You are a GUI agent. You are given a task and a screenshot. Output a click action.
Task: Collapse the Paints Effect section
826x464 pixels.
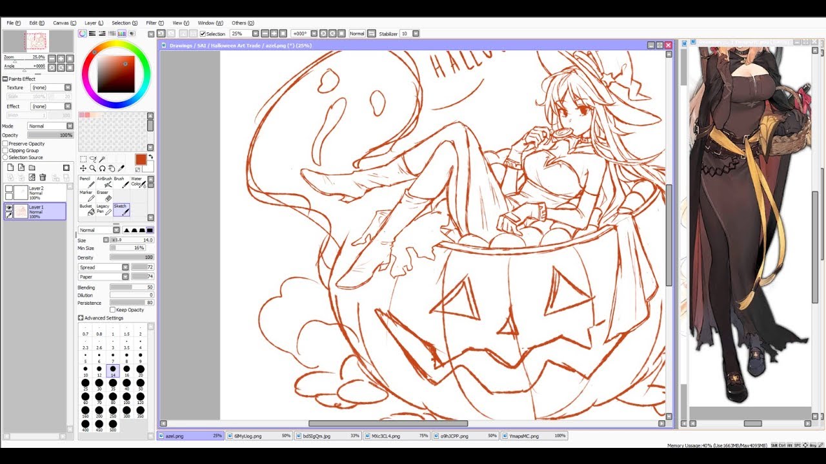[x=5, y=79]
